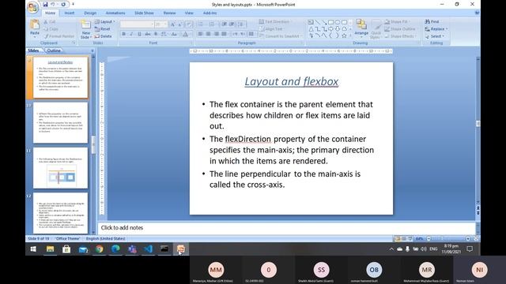Click the Find button

[432, 21]
